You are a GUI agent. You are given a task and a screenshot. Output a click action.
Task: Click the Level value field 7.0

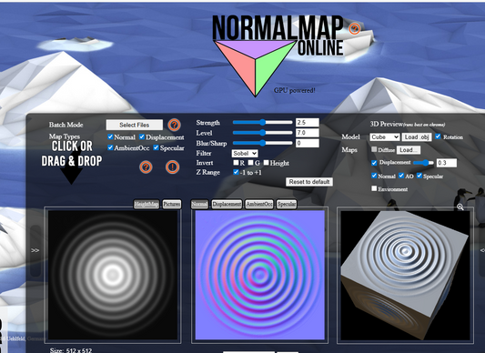pyautogui.click(x=308, y=133)
